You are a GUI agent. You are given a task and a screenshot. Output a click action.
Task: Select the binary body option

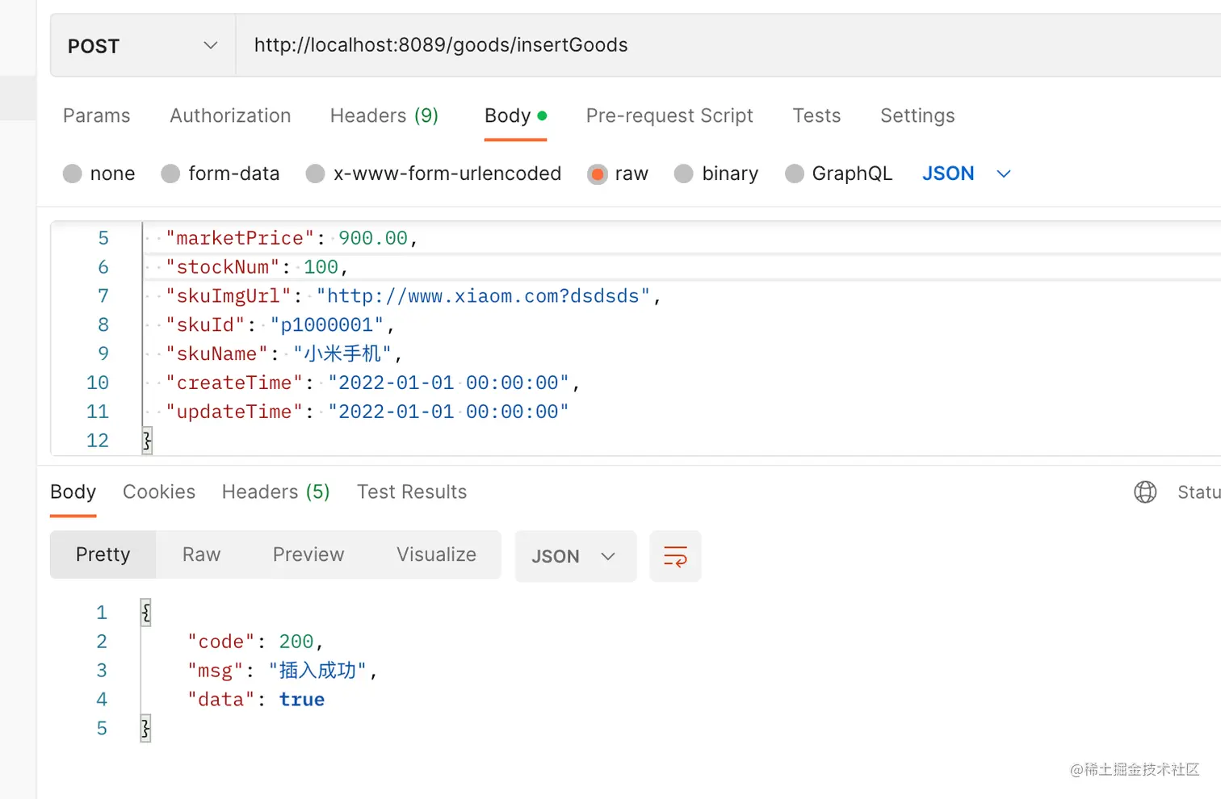coord(684,174)
